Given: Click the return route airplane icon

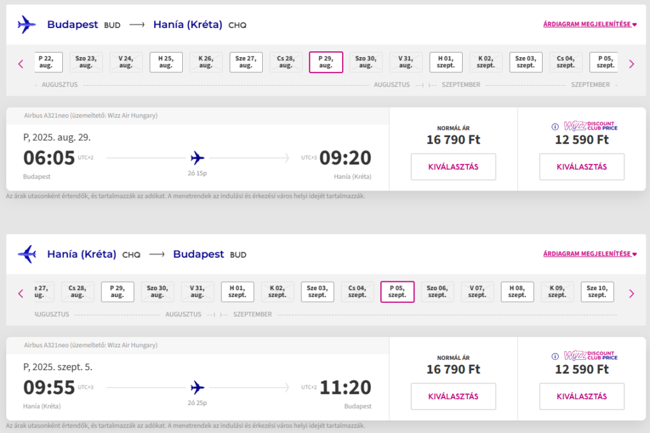Looking at the screenshot, I should (27, 255).
